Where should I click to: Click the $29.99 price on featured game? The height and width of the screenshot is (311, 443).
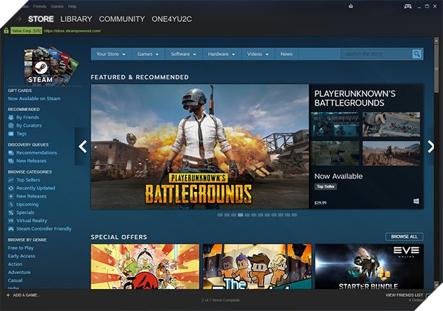pos(320,203)
